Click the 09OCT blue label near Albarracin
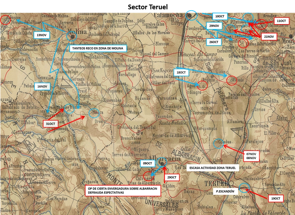The width and height of the screenshot is (295, 215). (x=147, y=163)
